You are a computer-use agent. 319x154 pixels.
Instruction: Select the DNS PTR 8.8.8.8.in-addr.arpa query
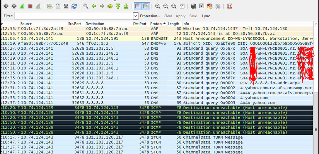(x=157, y=83)
